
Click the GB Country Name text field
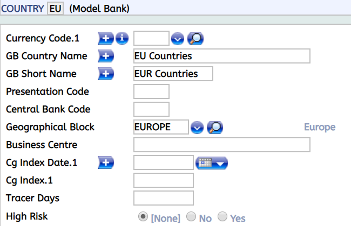(221, 56)
